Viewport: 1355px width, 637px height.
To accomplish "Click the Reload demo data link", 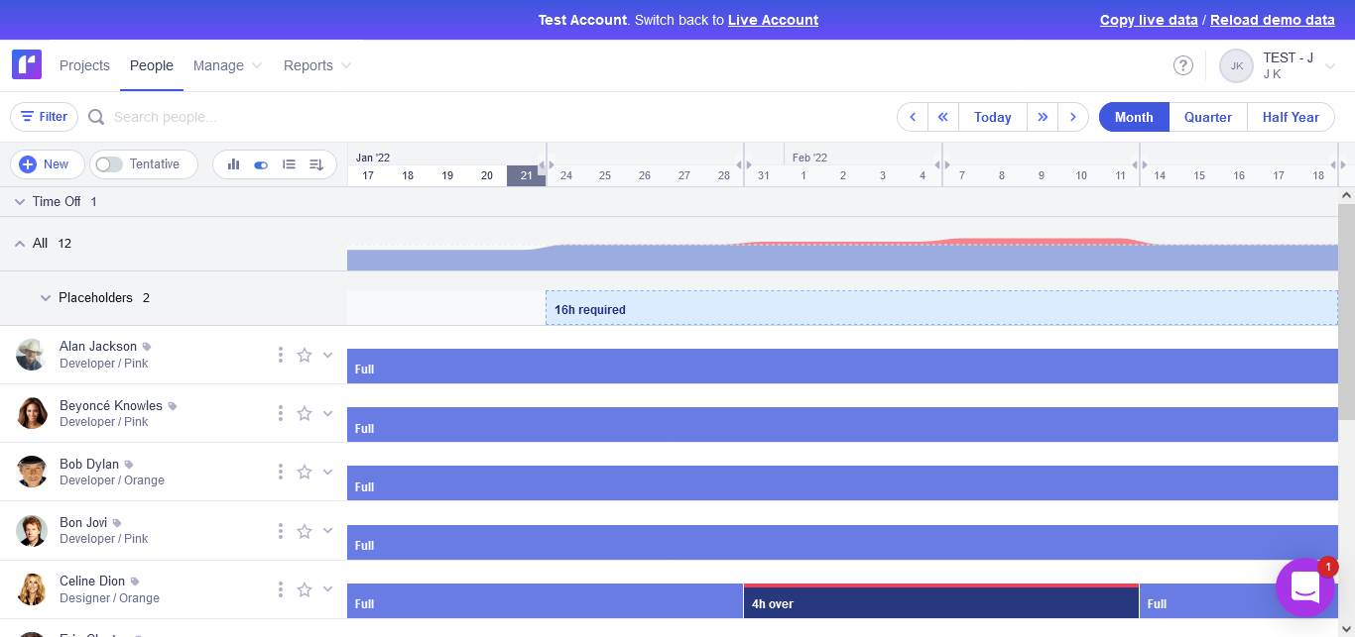I will [1273, 20].
